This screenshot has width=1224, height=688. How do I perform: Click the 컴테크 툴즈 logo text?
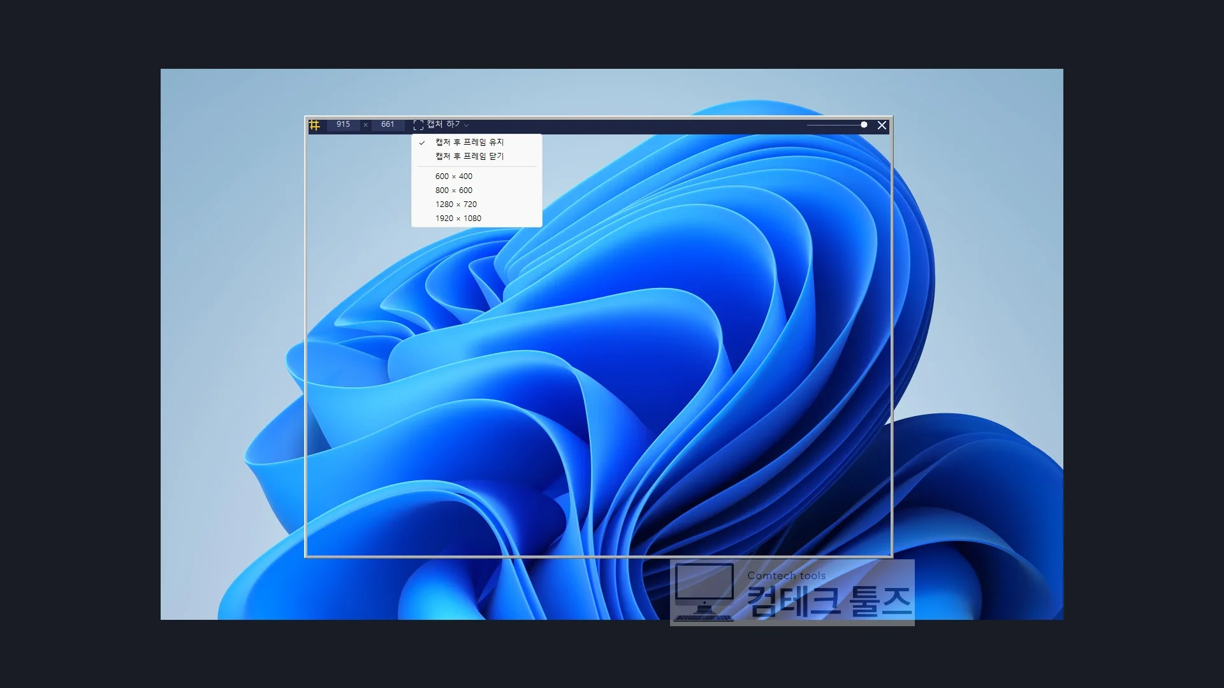point(829,601)
